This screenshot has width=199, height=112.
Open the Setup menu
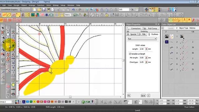[63, 5]
